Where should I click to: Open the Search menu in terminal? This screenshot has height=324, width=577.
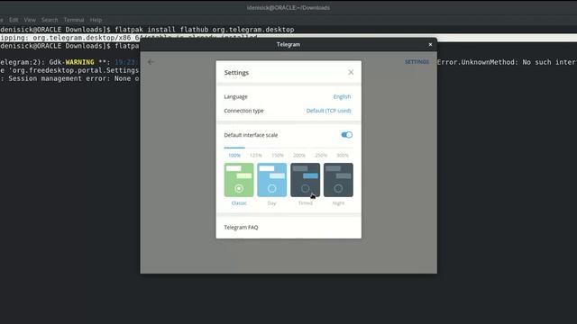tap(50, 20)
